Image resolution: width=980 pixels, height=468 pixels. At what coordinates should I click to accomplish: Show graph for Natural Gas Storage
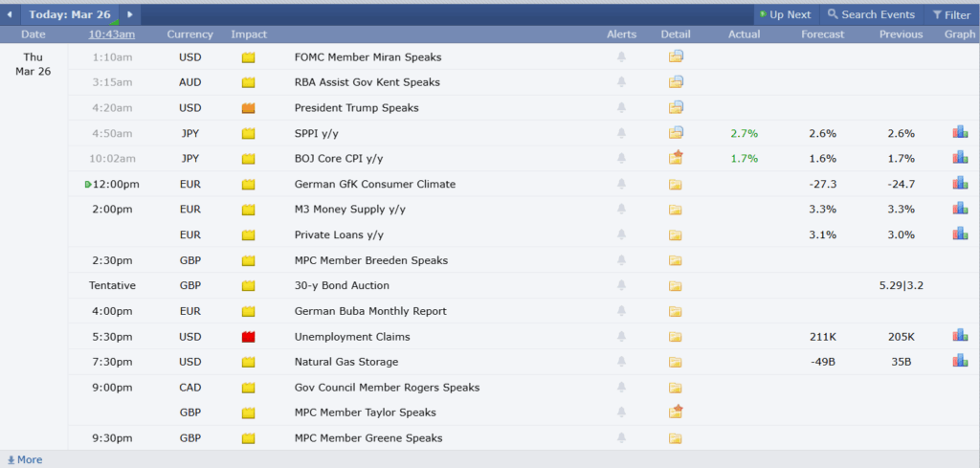point(959,362)
